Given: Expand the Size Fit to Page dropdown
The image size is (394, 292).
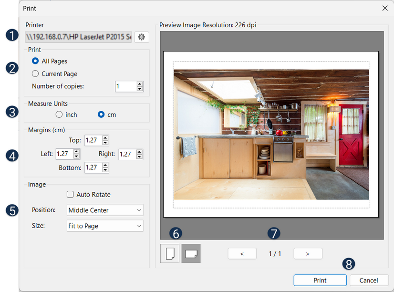Looking at the screenshot, I should 105,226.
